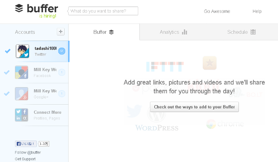Click the 1.3万 like count box

coord(44,144)
